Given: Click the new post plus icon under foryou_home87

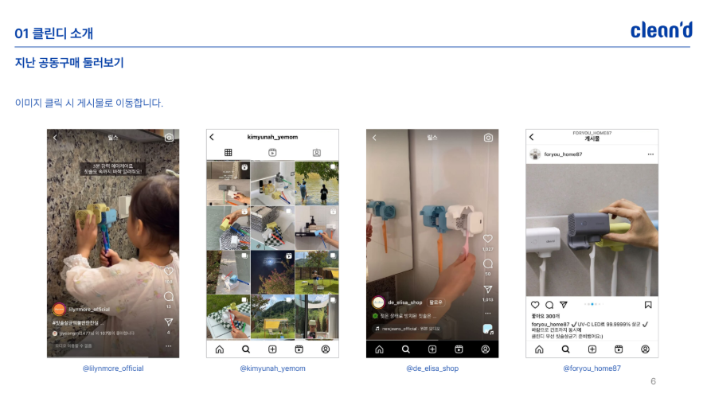Looking at the screenshot, I should coord(592,349).
